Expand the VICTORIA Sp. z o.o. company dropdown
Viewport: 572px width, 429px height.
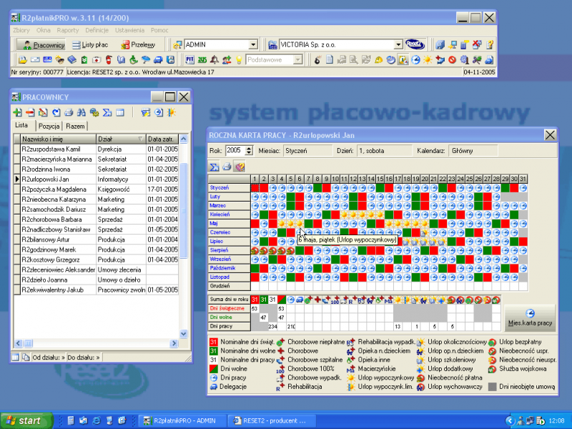[398, 44]
